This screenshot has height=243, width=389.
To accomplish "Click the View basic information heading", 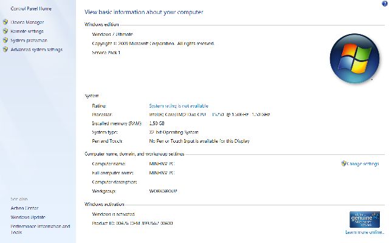I will 143,12.
